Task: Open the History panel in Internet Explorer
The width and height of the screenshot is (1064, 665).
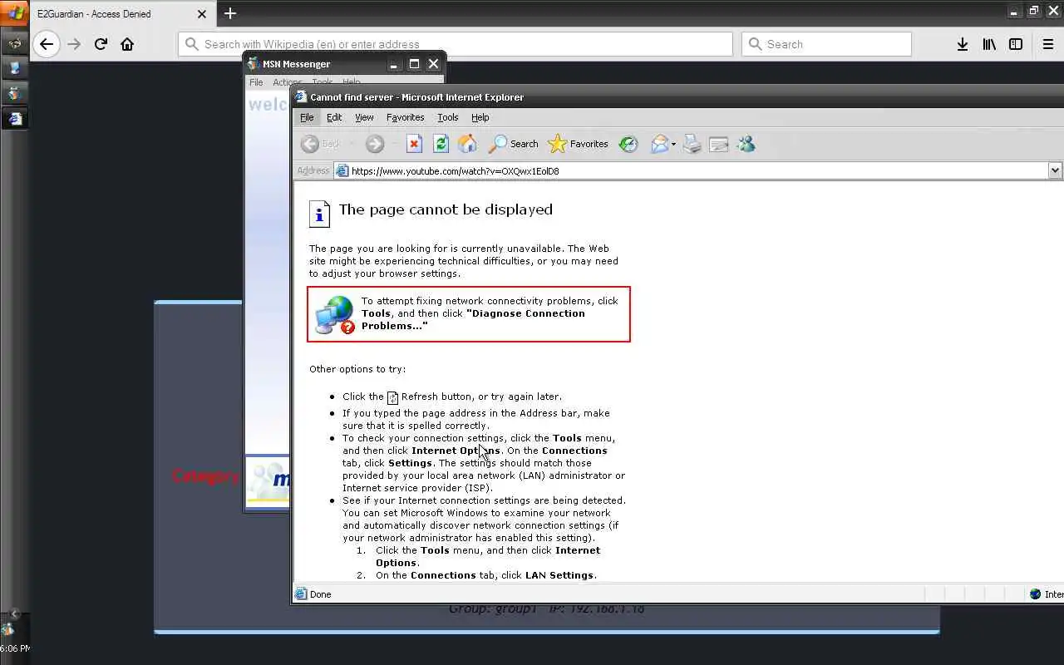Action: [628, 144]
